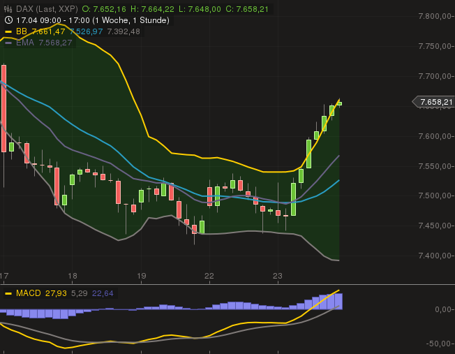
Task: Select the DAX (Last, XXP) instrument label
Action: (x=47, y=9)
